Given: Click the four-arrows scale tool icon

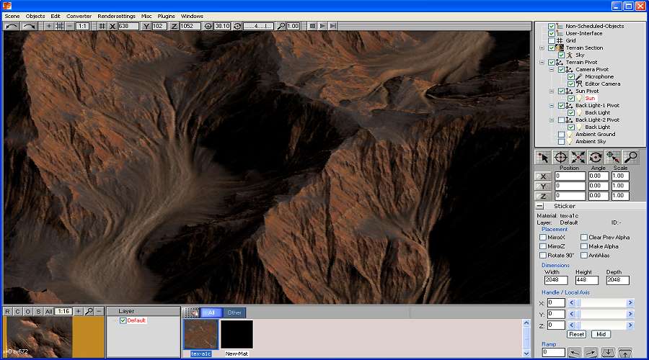Looking at the screenshot, I should coord(578,157).
